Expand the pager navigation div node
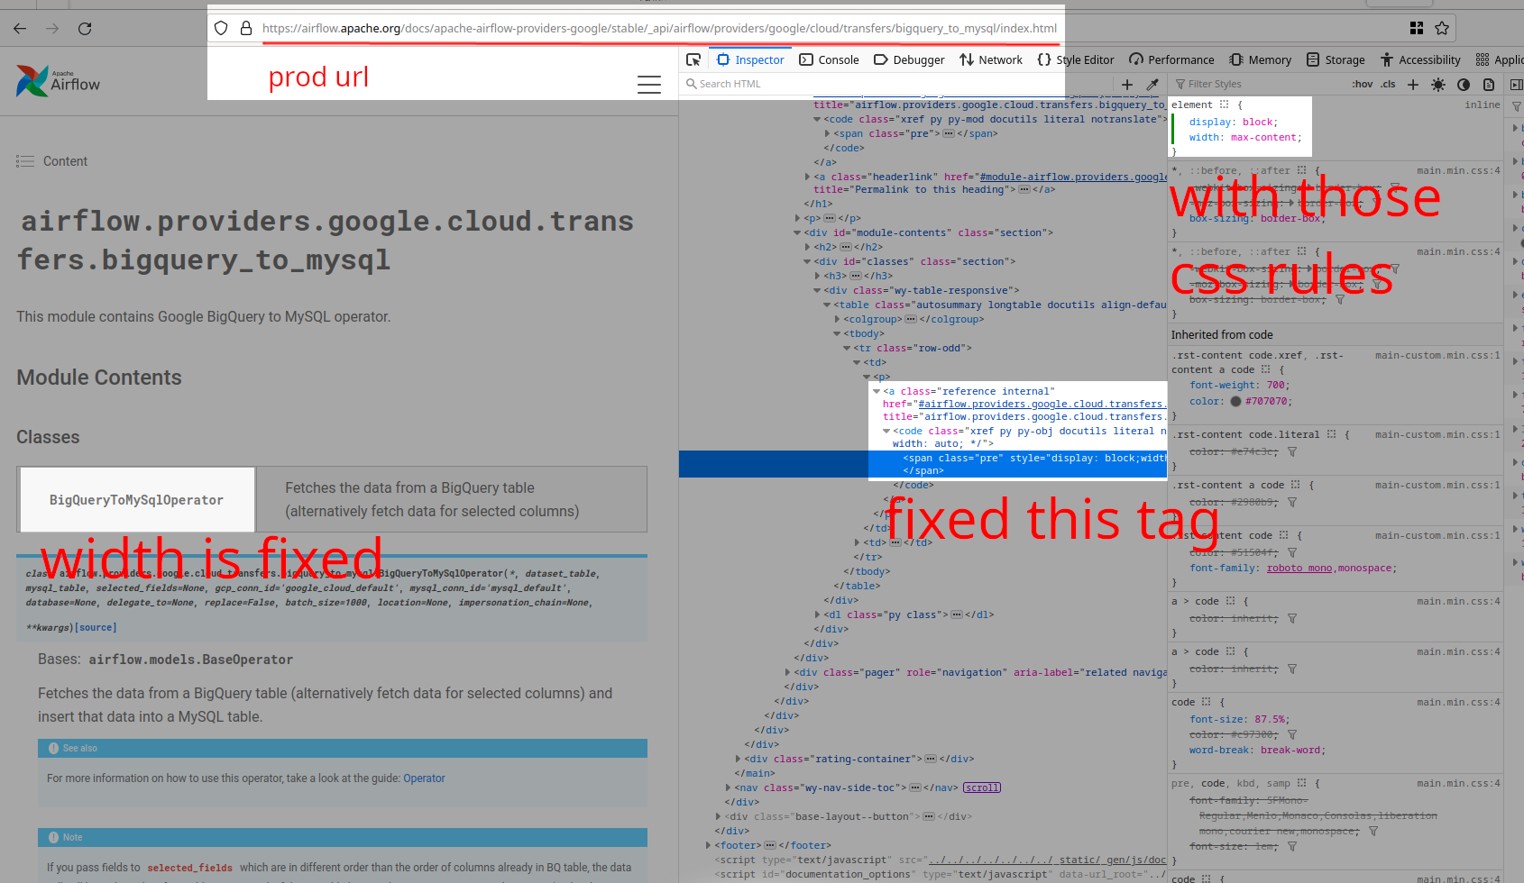Image resolution: width=1524 pixels, height=883 pixels. 787,672
